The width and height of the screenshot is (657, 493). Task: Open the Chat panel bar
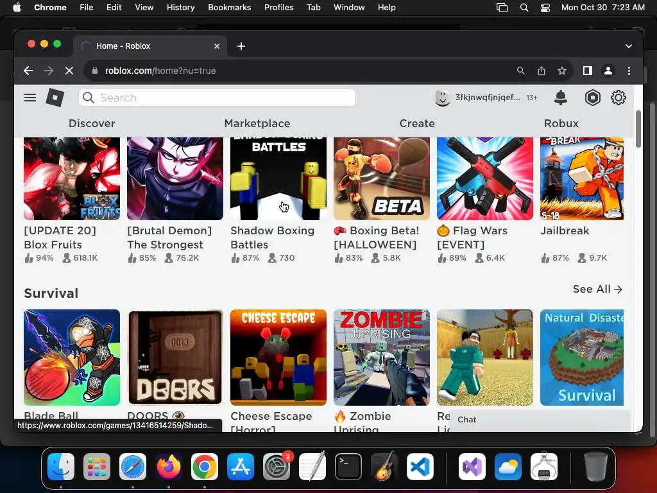coord(539,420)
